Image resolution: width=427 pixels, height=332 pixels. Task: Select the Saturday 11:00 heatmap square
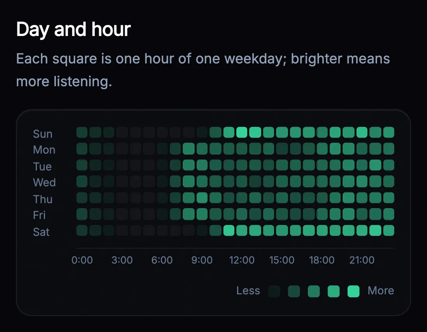click(x=229, y=231)
